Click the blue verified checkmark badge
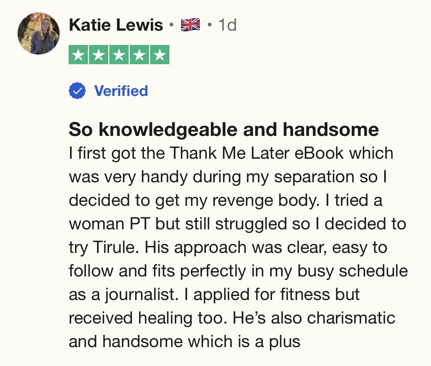The width and height of the screenshot is (431, 366). click(x=77, y=91)
